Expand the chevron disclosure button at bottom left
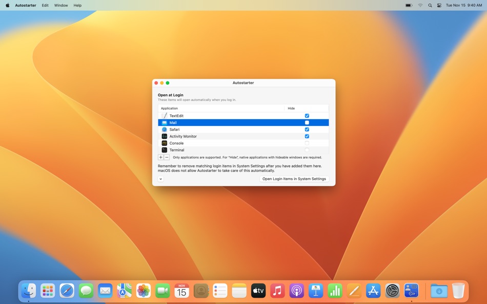Image resolution: width=487 pixels, height=304 pixels. 160,179
